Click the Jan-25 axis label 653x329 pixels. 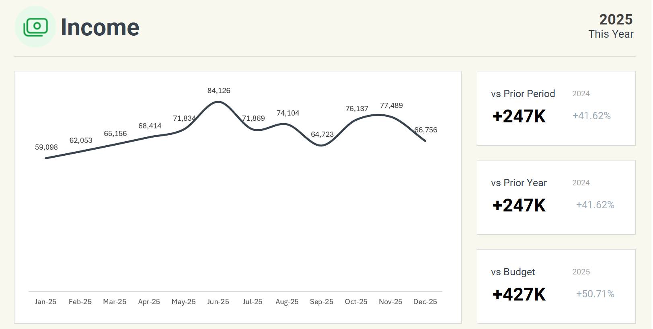point(45,302)
